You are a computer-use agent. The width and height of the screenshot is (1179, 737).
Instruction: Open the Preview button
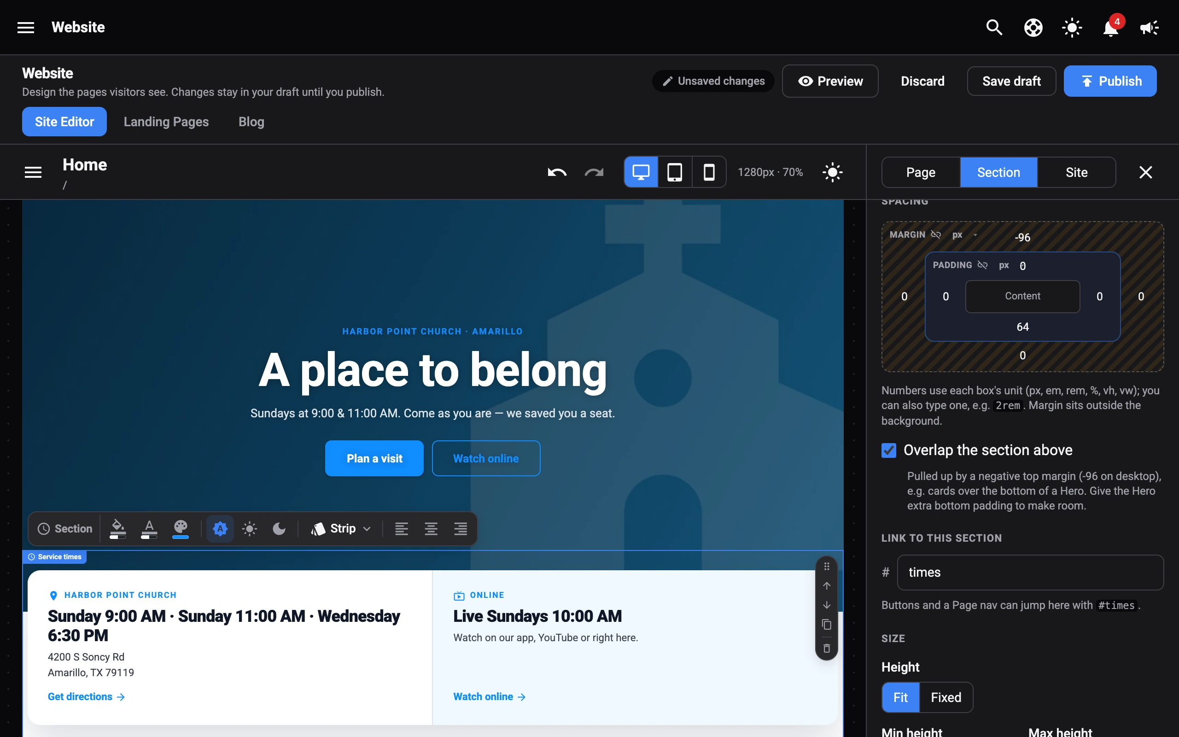[x=830, y=81]
